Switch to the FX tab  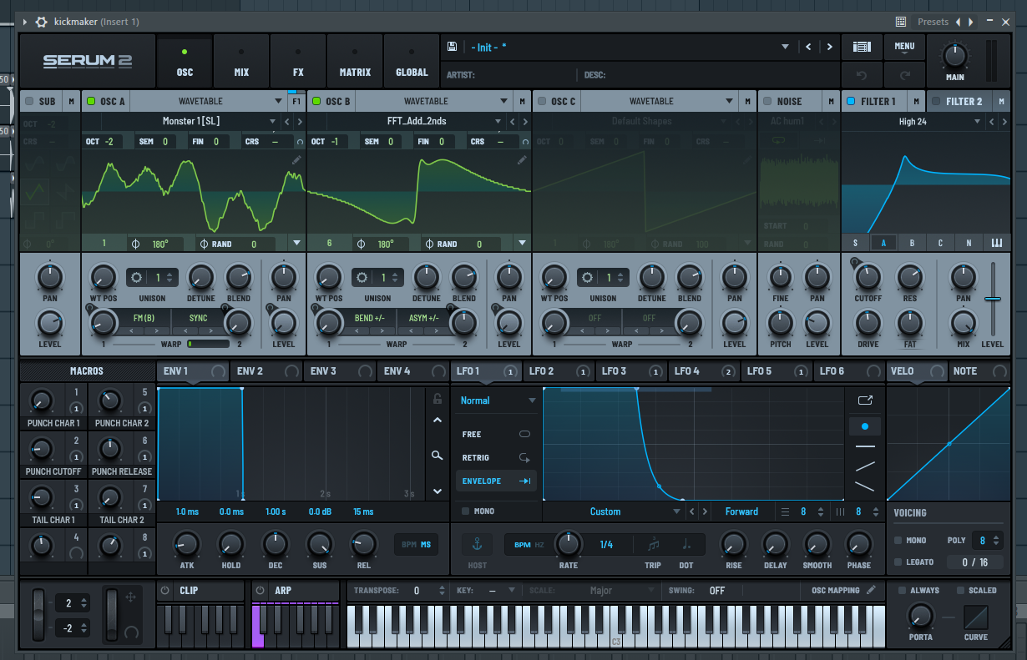(298, 62)
